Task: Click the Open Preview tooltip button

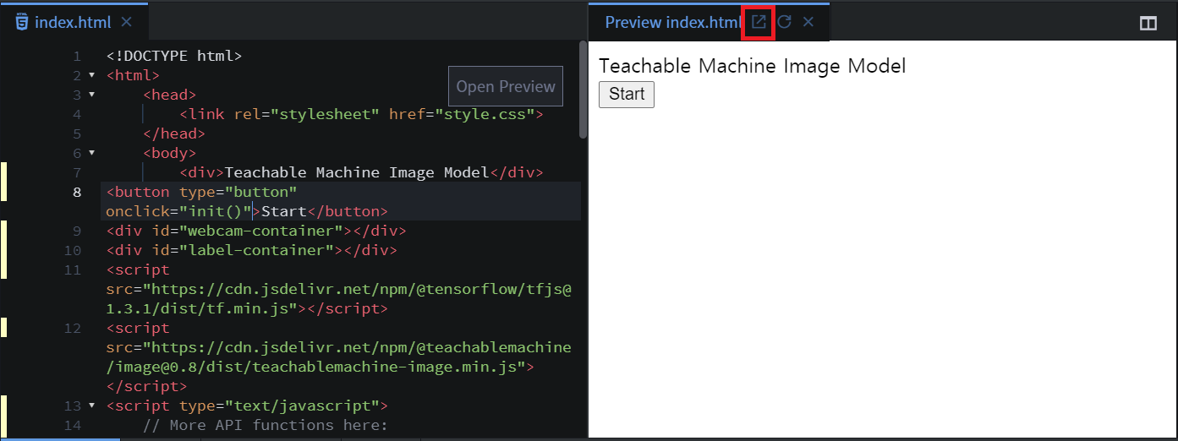Action: click(x=506, y=86)
